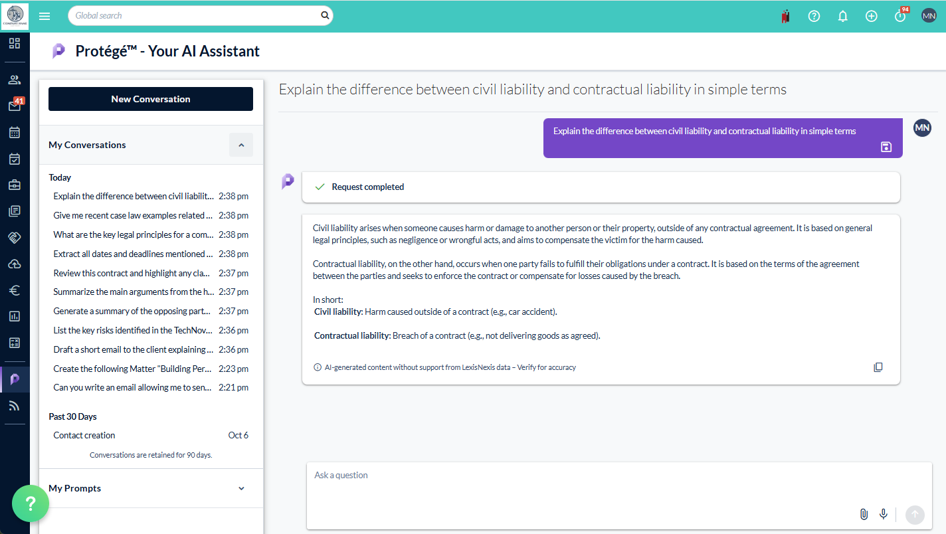Viewport: 946px width, 534px height.
Task: Click the microphone voice input icon
Action: click(883, 514)
